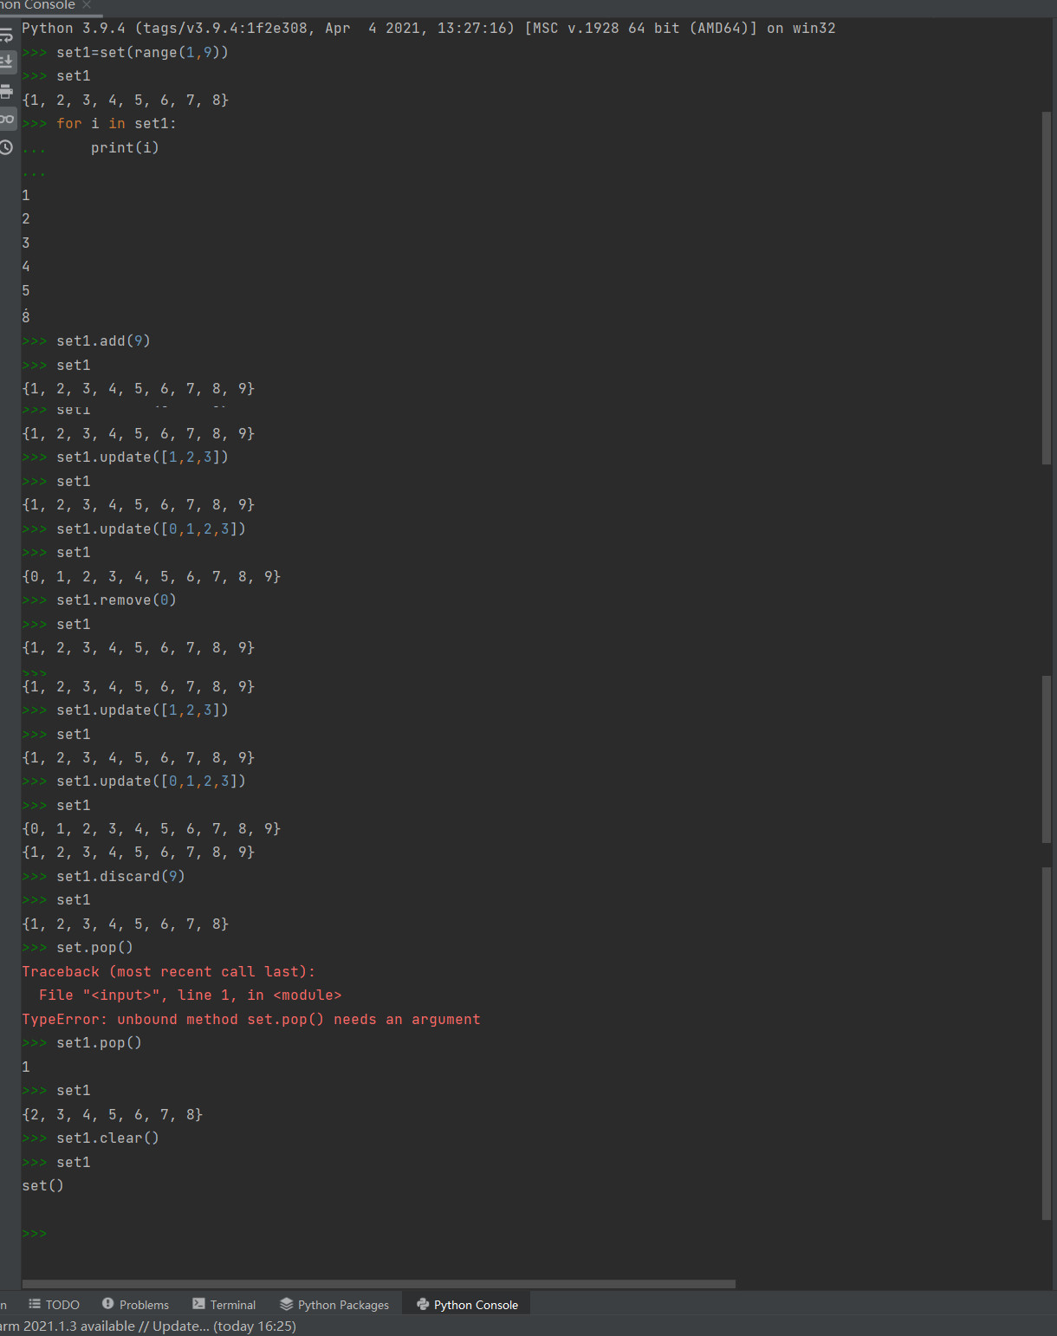This screenshot has height=1336, width=1057.
Task: Click the Terminal prompt icon
Action: (x=199, y=1304)
